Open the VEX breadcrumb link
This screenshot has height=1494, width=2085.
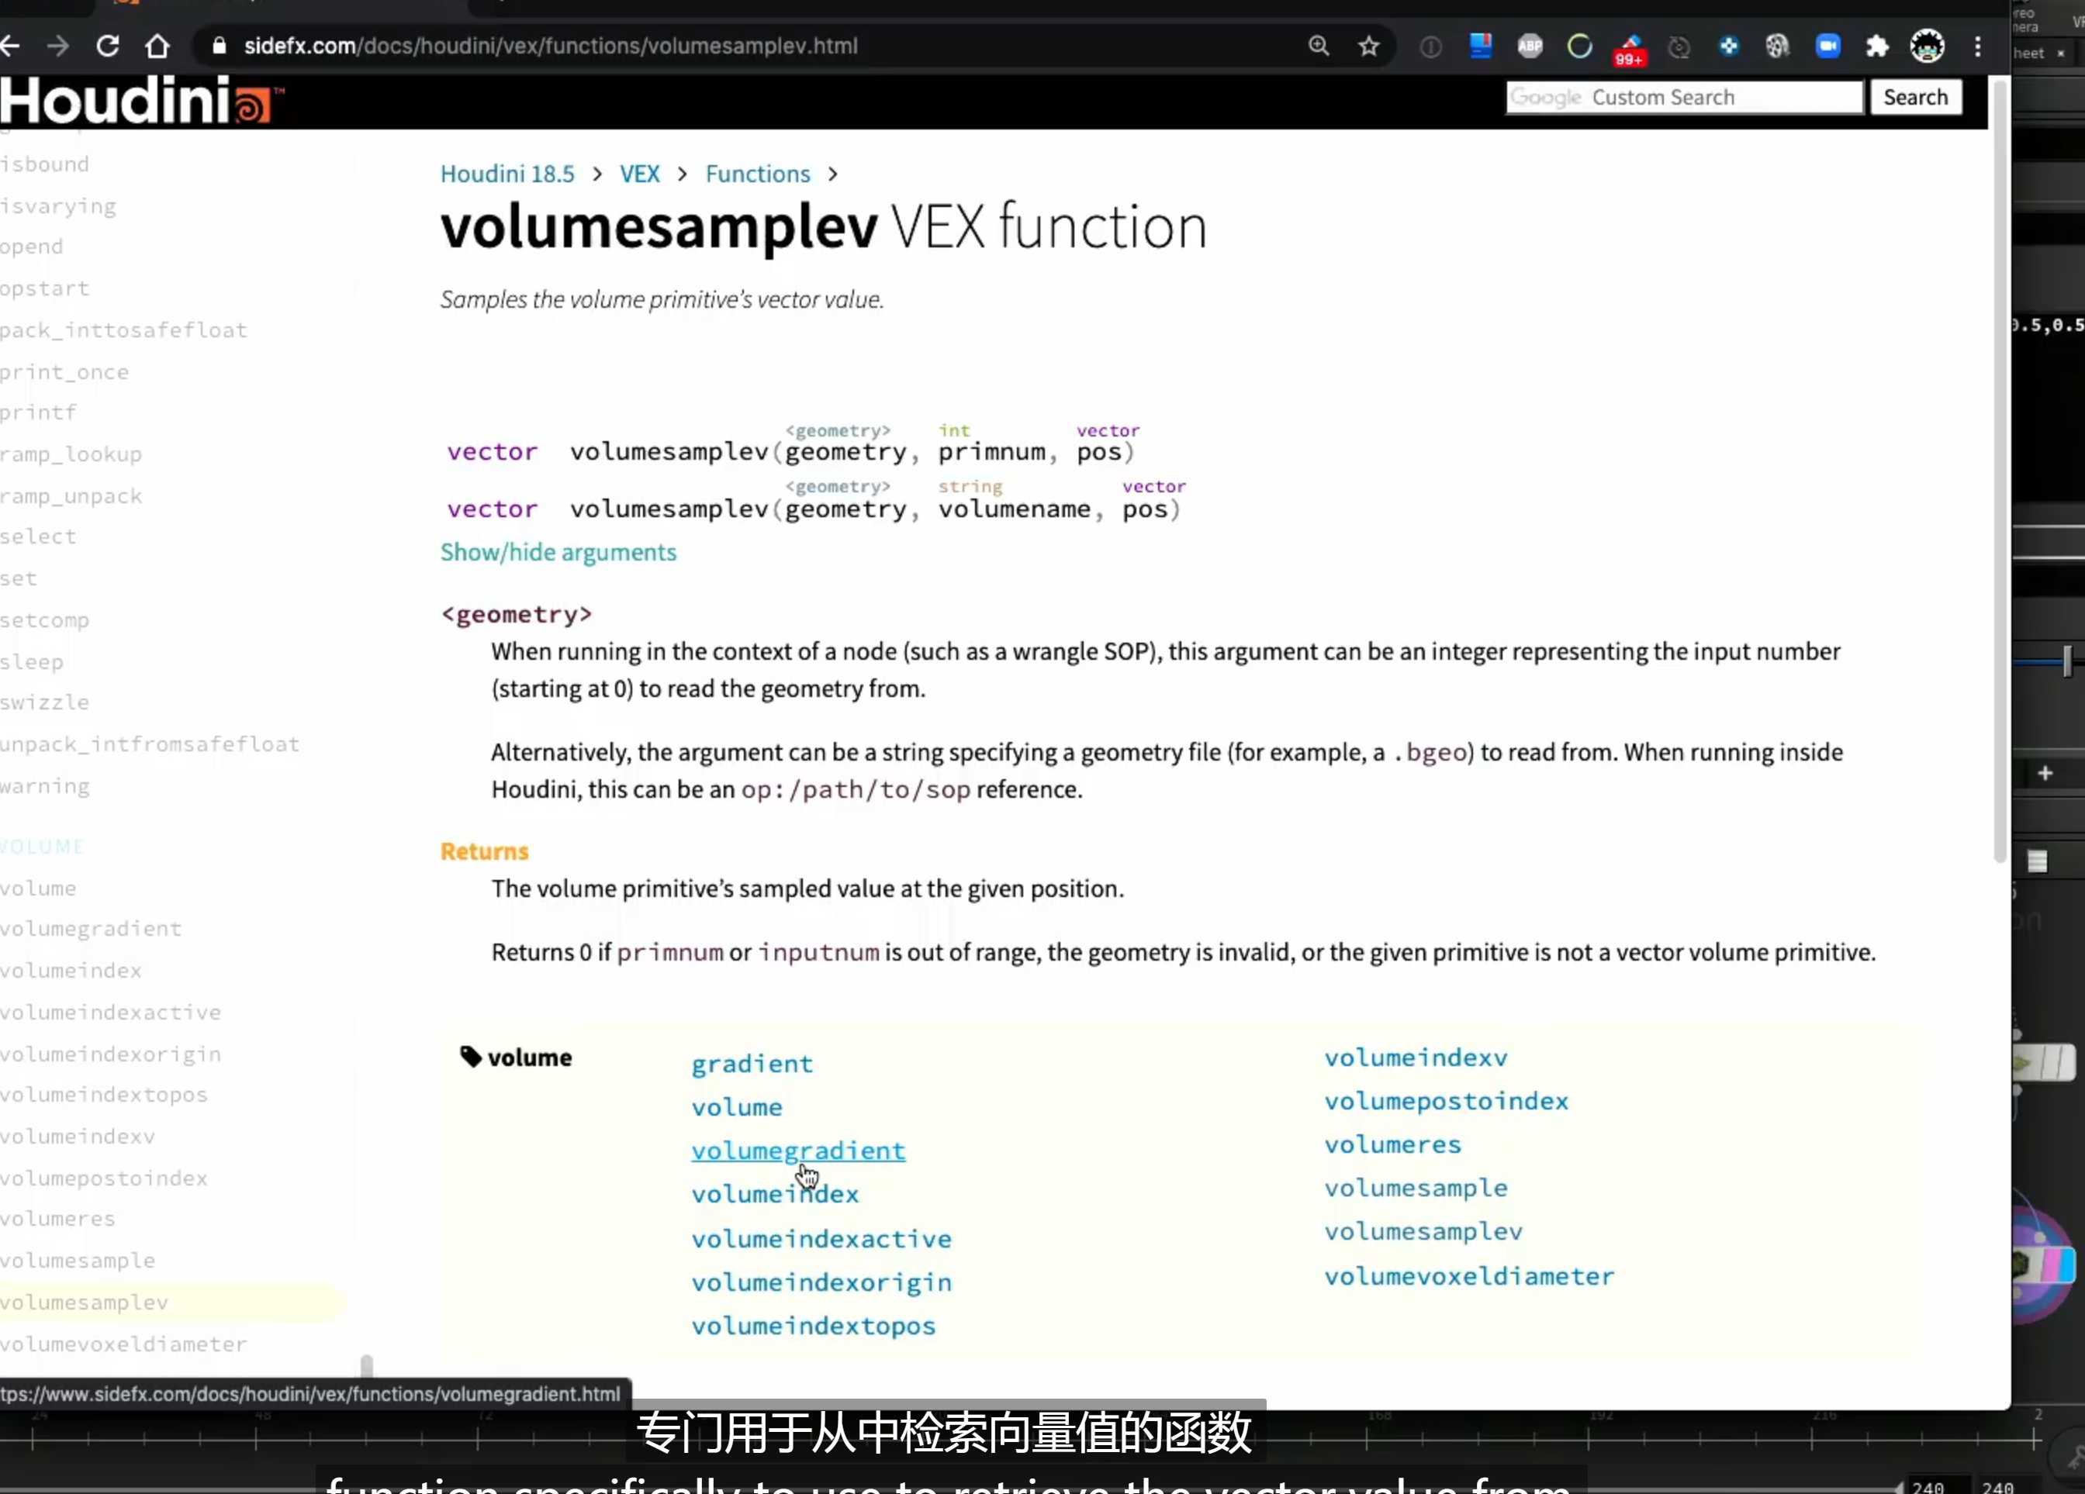point(639,174)
